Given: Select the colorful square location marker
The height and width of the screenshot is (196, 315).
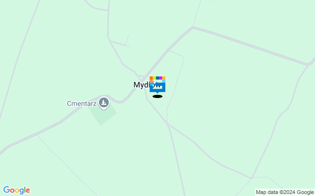Looking at the screenshot, I should (x=157, y=85).
